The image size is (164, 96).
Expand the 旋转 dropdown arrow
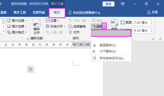tap(104, 26)
